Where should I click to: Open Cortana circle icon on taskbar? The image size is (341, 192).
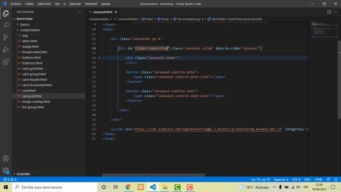click(x=104, y=187)
